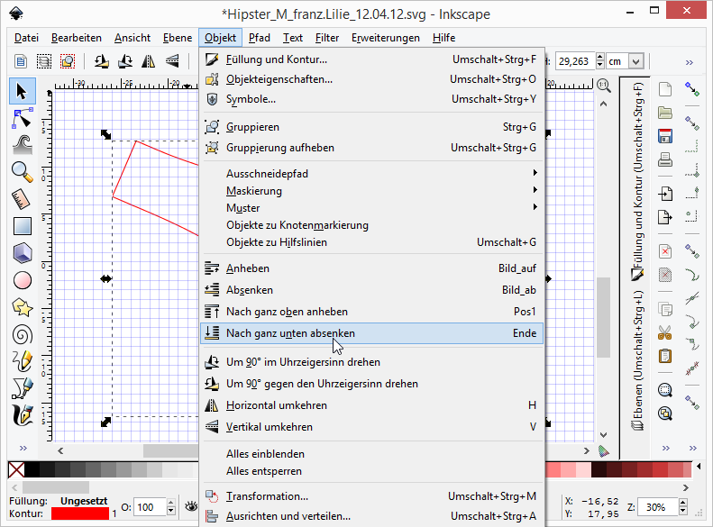Click the red Kontur color swatch
Image resolution: width=713 pixels, height=527 pixels.
point(79,513)
